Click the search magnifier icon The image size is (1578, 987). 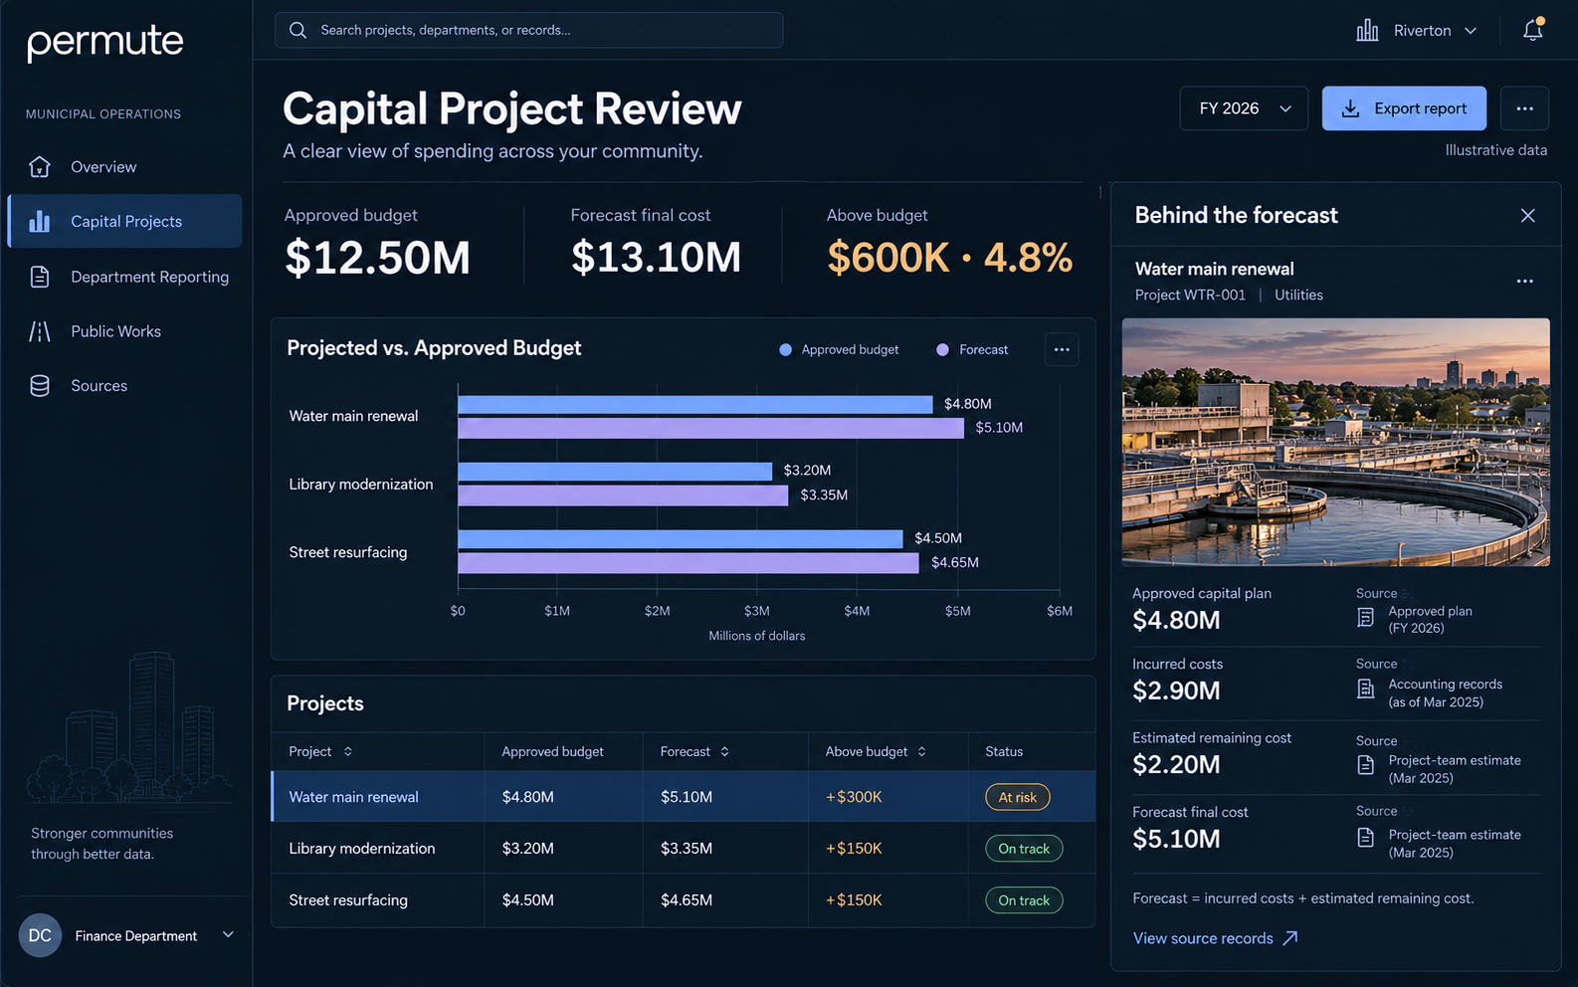(x=297, y=30)
